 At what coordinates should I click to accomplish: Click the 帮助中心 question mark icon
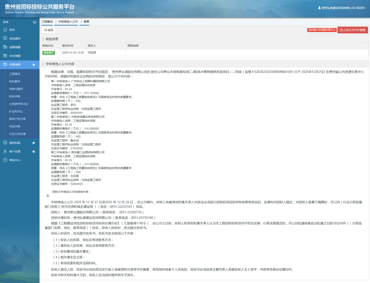click(x=5, y=160)
